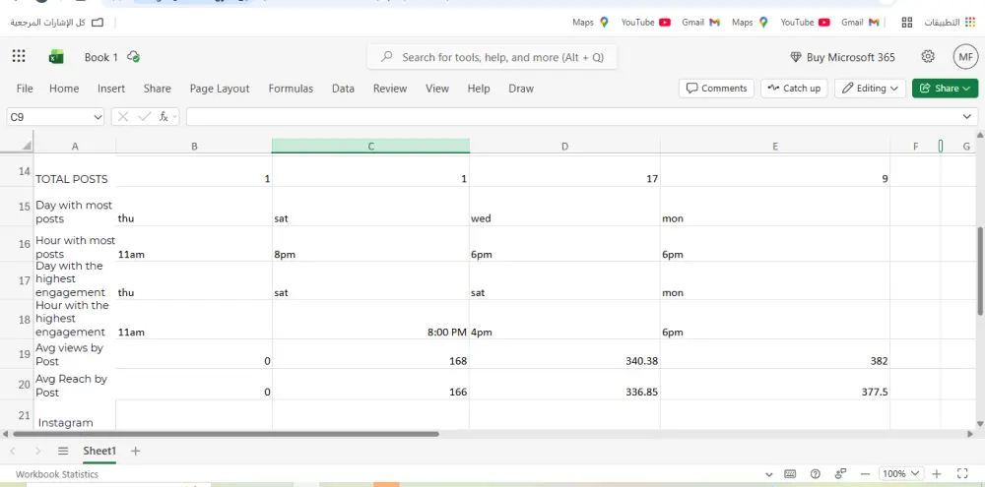Viewport: 985px width, 487px height.
Task: Switch to the Formulas tab
Action: (x=291, y=89)
